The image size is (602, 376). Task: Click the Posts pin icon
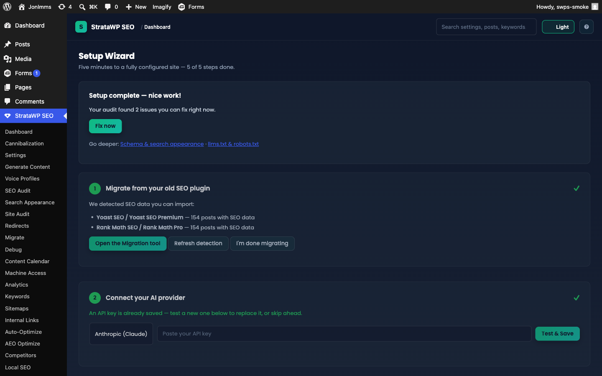coord(8,44)
